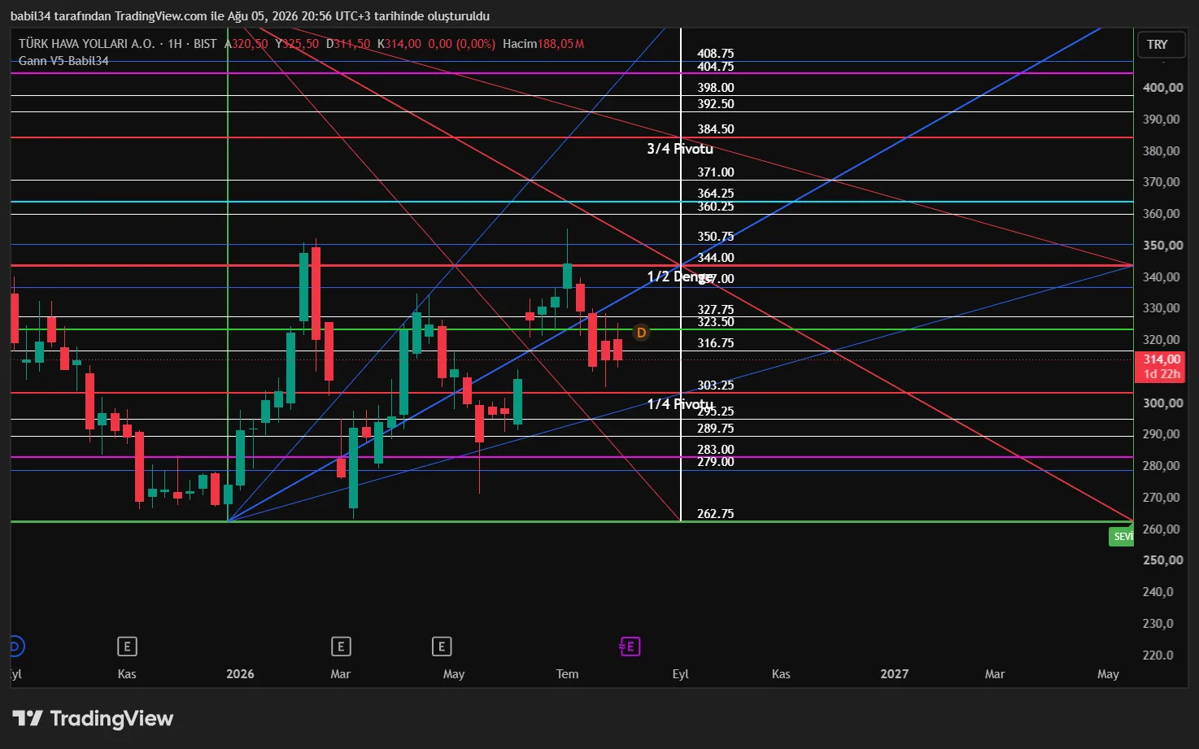
Task: Click 350,00 on the price axis
Action: coord(1163,246)
